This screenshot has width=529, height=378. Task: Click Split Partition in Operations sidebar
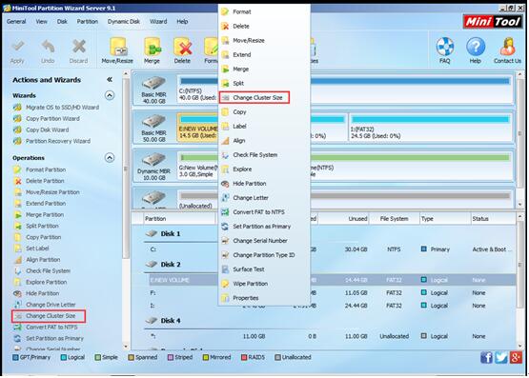pyautogui.click(x=36, y=226)
